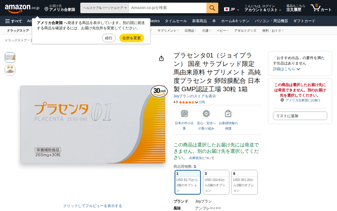The height and width of the screenshot is (211, 337).
Task: Expand the rating details chevron
Action: coord(197,102)
